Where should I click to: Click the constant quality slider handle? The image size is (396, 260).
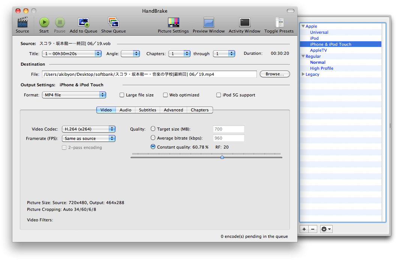point(222,157)
